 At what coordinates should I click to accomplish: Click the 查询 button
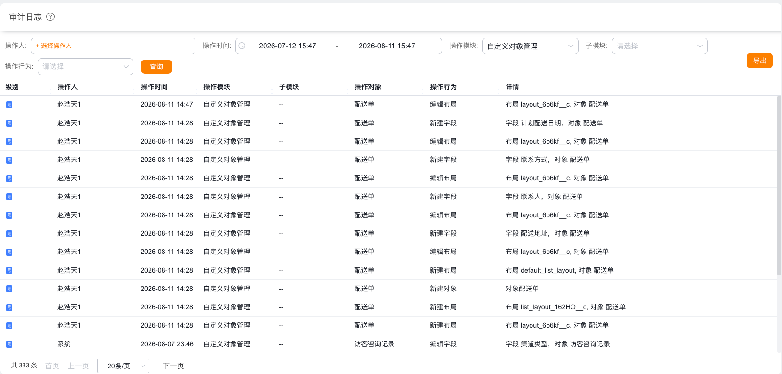coord(156,67)
